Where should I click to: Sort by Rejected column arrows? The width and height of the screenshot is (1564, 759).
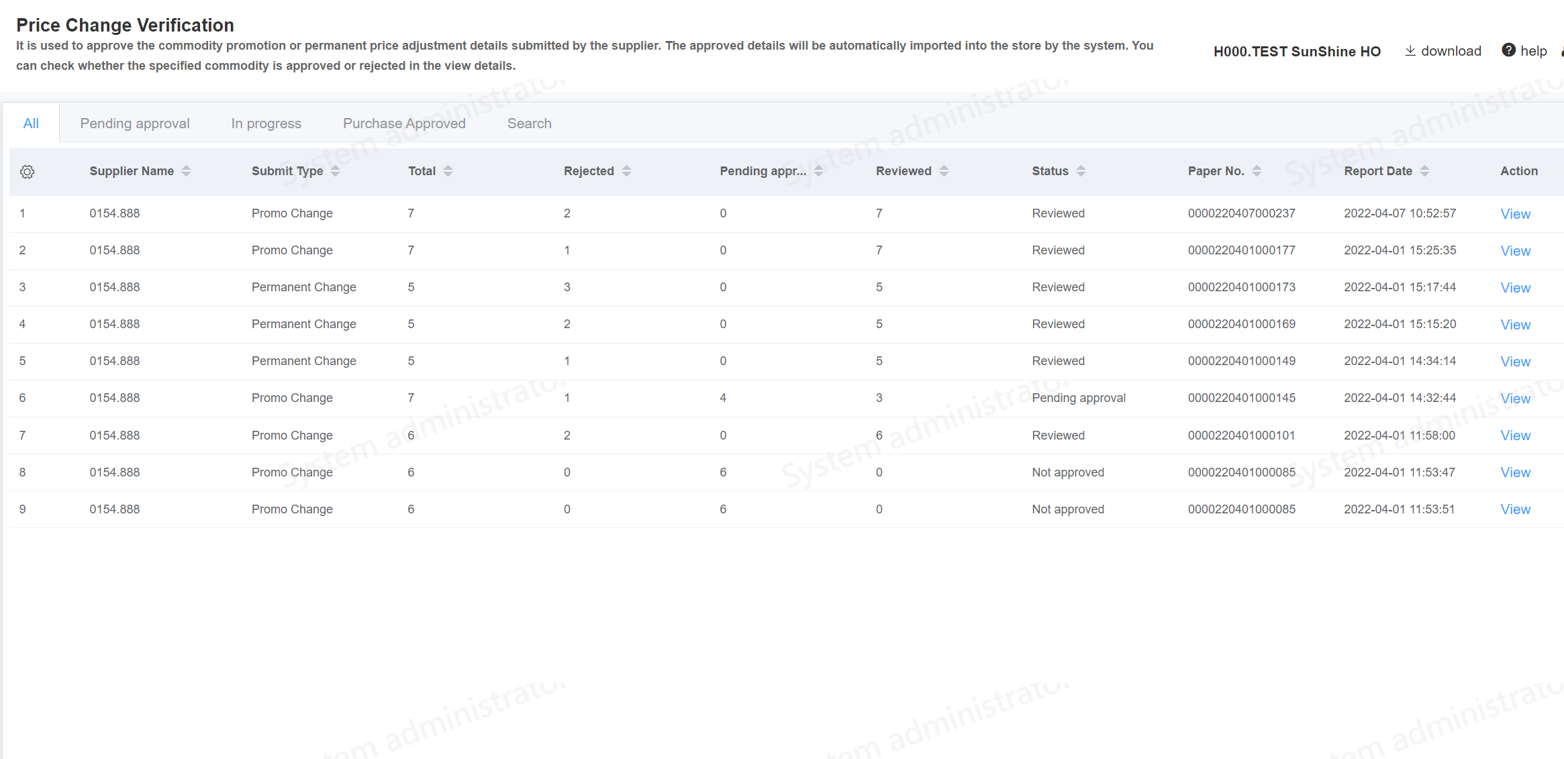(x=626, y=171)
